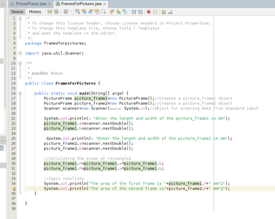Start macro recording with red circle icon
The width and height of the screenshot is (275, 219).
(x=149, y=12)
